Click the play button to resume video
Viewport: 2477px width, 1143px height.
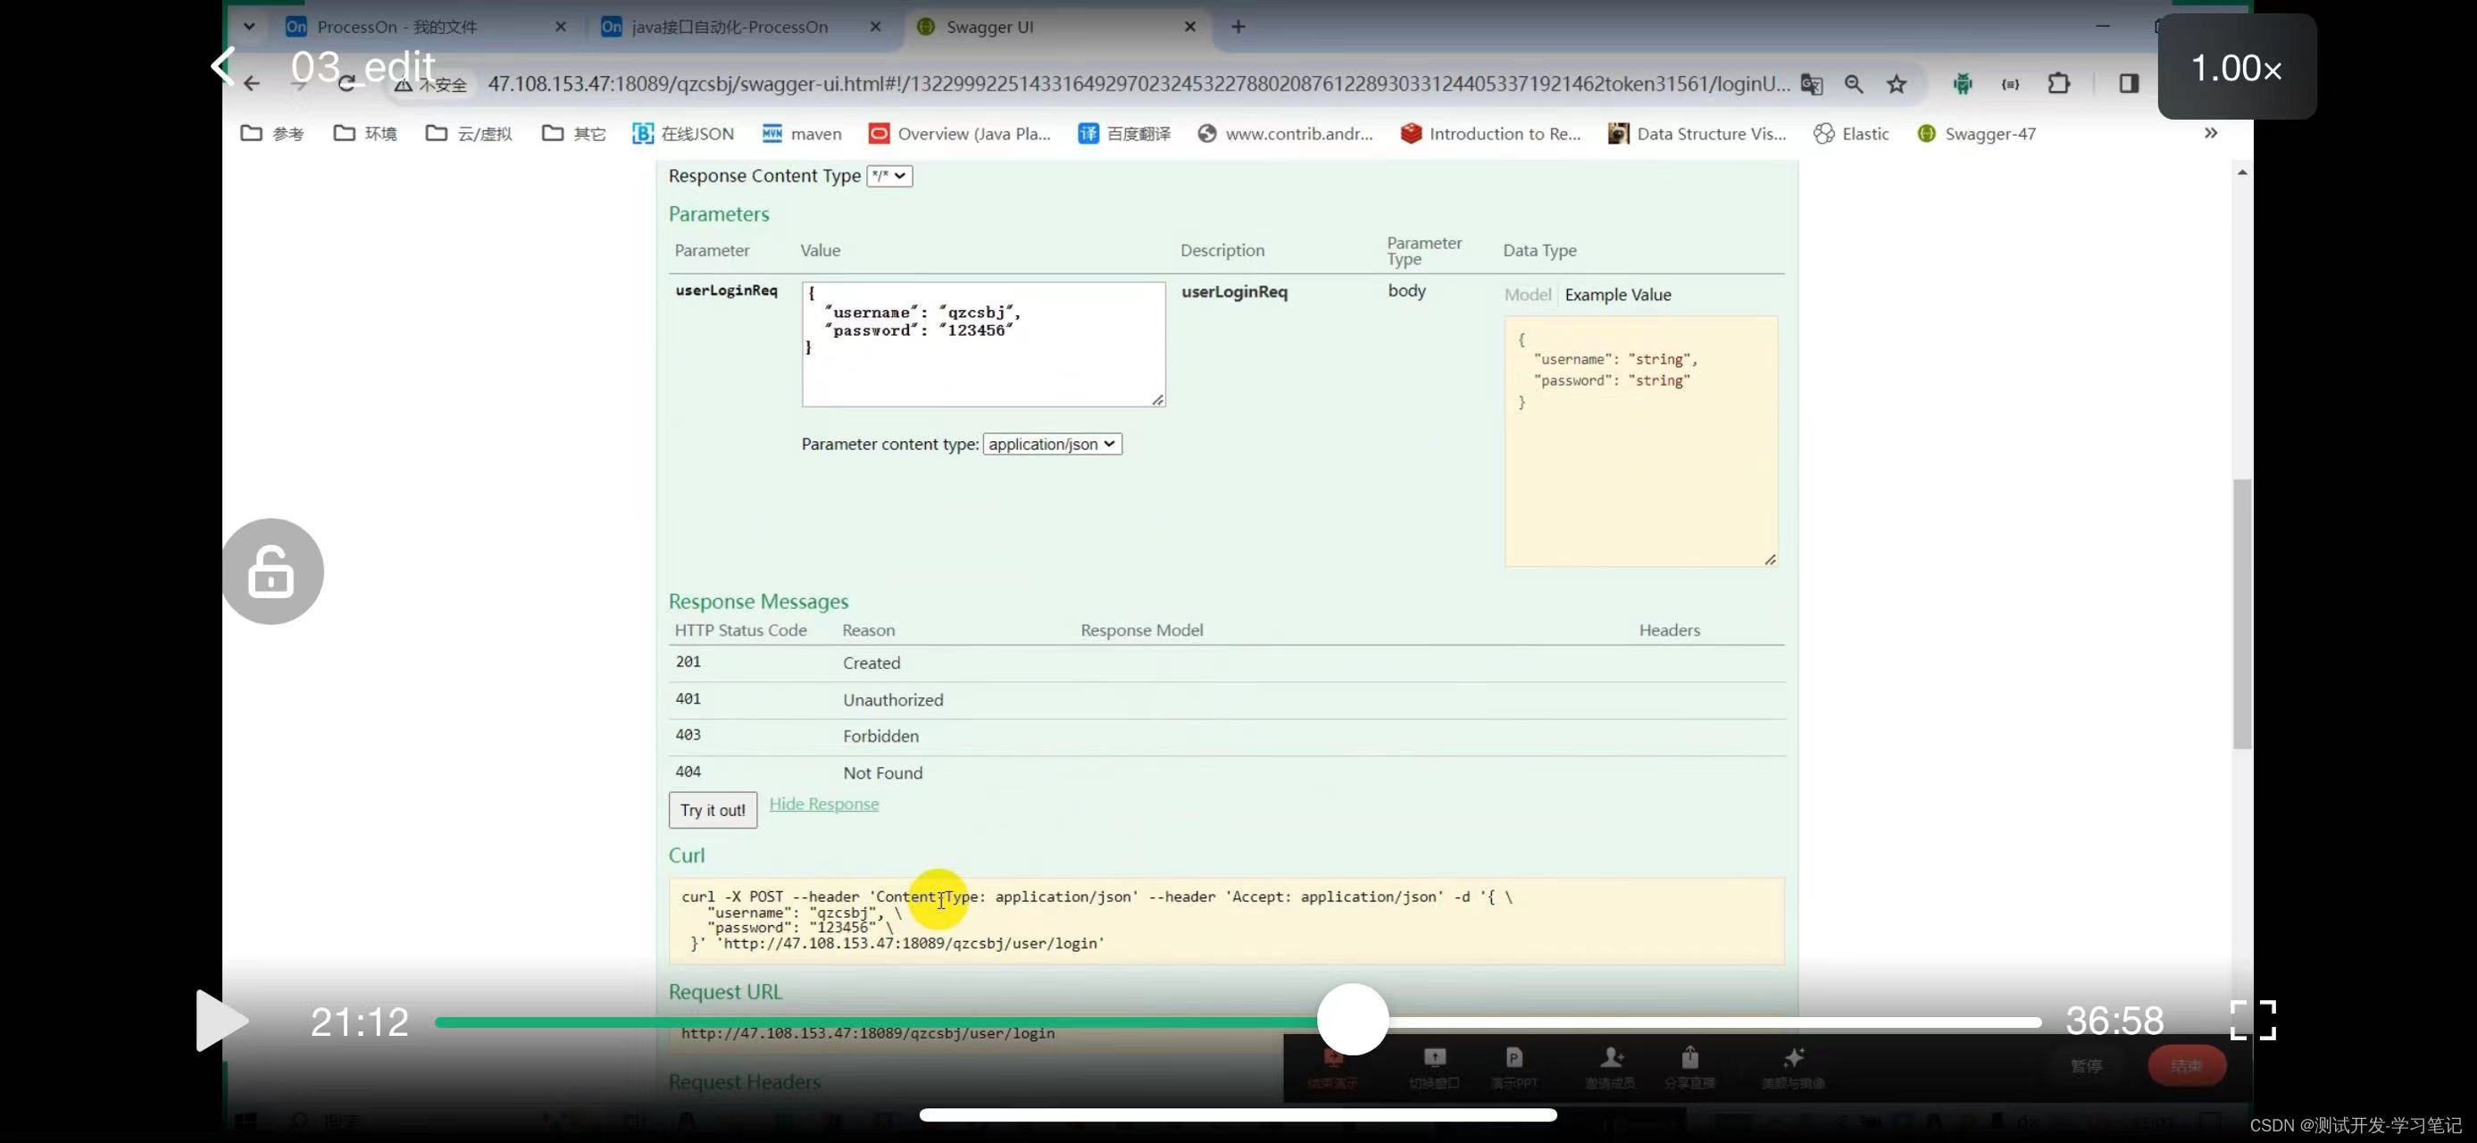[x=222, y=1022]
